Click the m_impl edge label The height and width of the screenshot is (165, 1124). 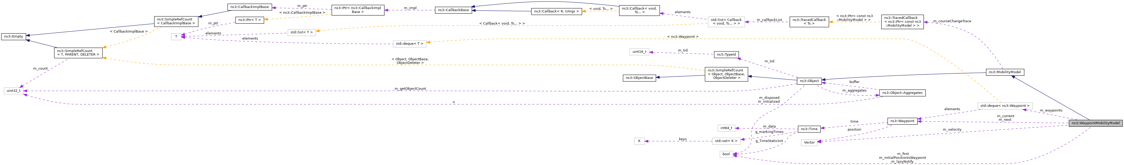[x=410, y=8]
